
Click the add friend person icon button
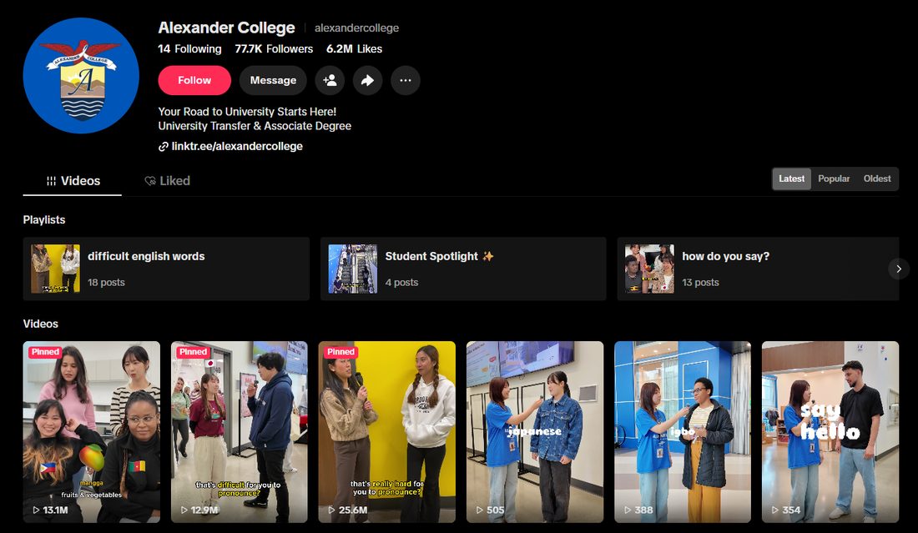click(x=330, y=80)
